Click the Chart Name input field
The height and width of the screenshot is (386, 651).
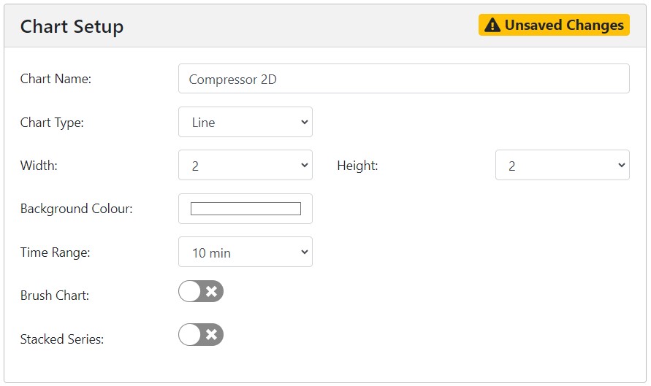point(404,78)
